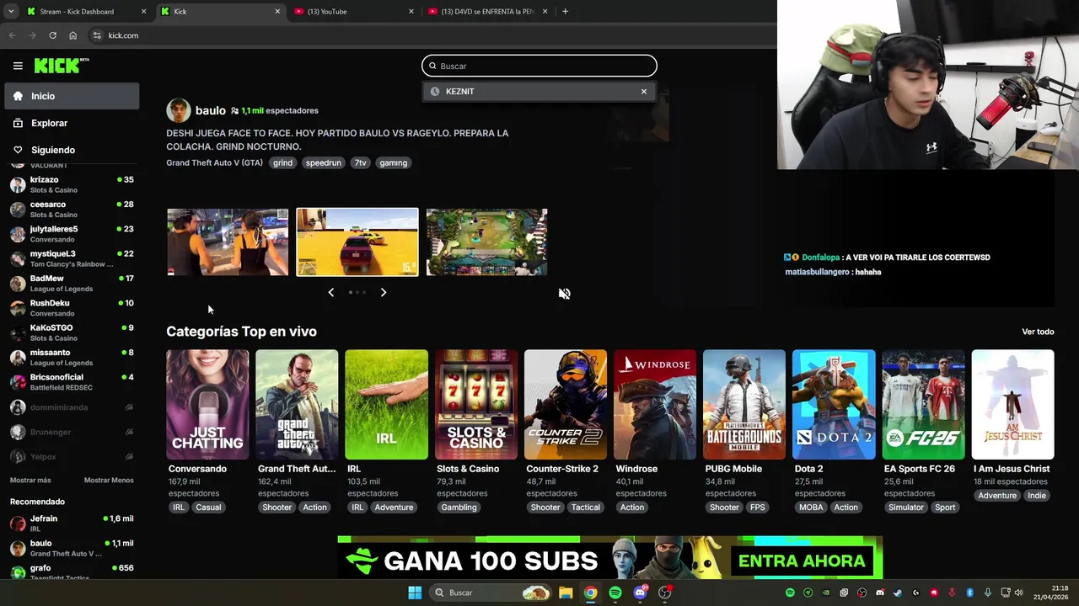Open Siguiendo in sidebar
The image size is (1079, 606).
72,150
